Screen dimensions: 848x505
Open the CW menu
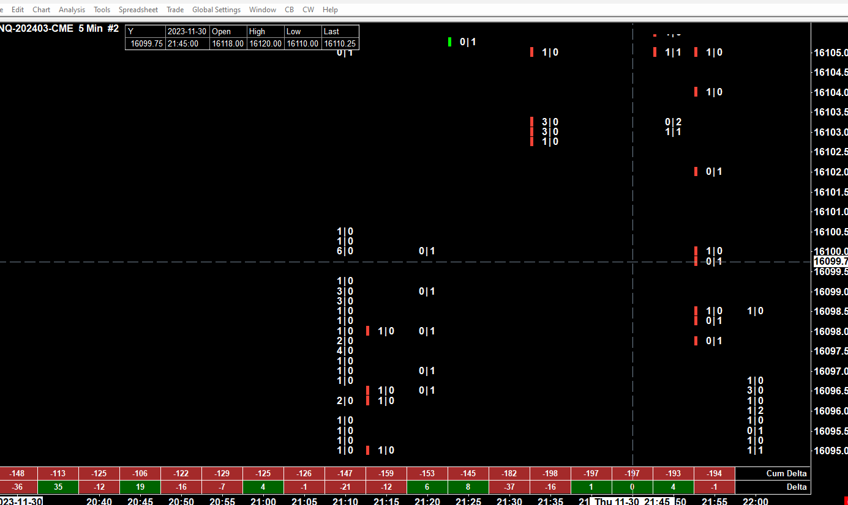309,10
